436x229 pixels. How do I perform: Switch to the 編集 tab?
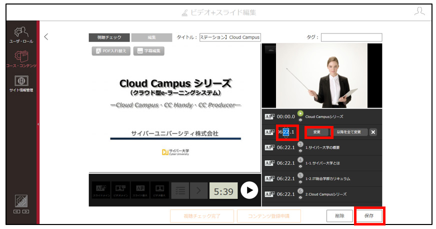pos(152,37)
